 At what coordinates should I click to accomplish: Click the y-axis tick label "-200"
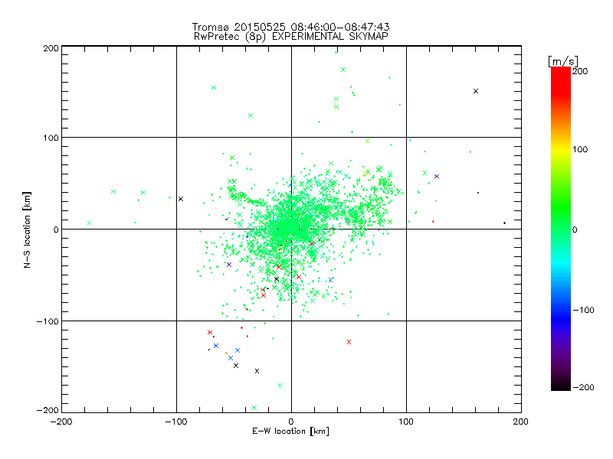(48, 411)
